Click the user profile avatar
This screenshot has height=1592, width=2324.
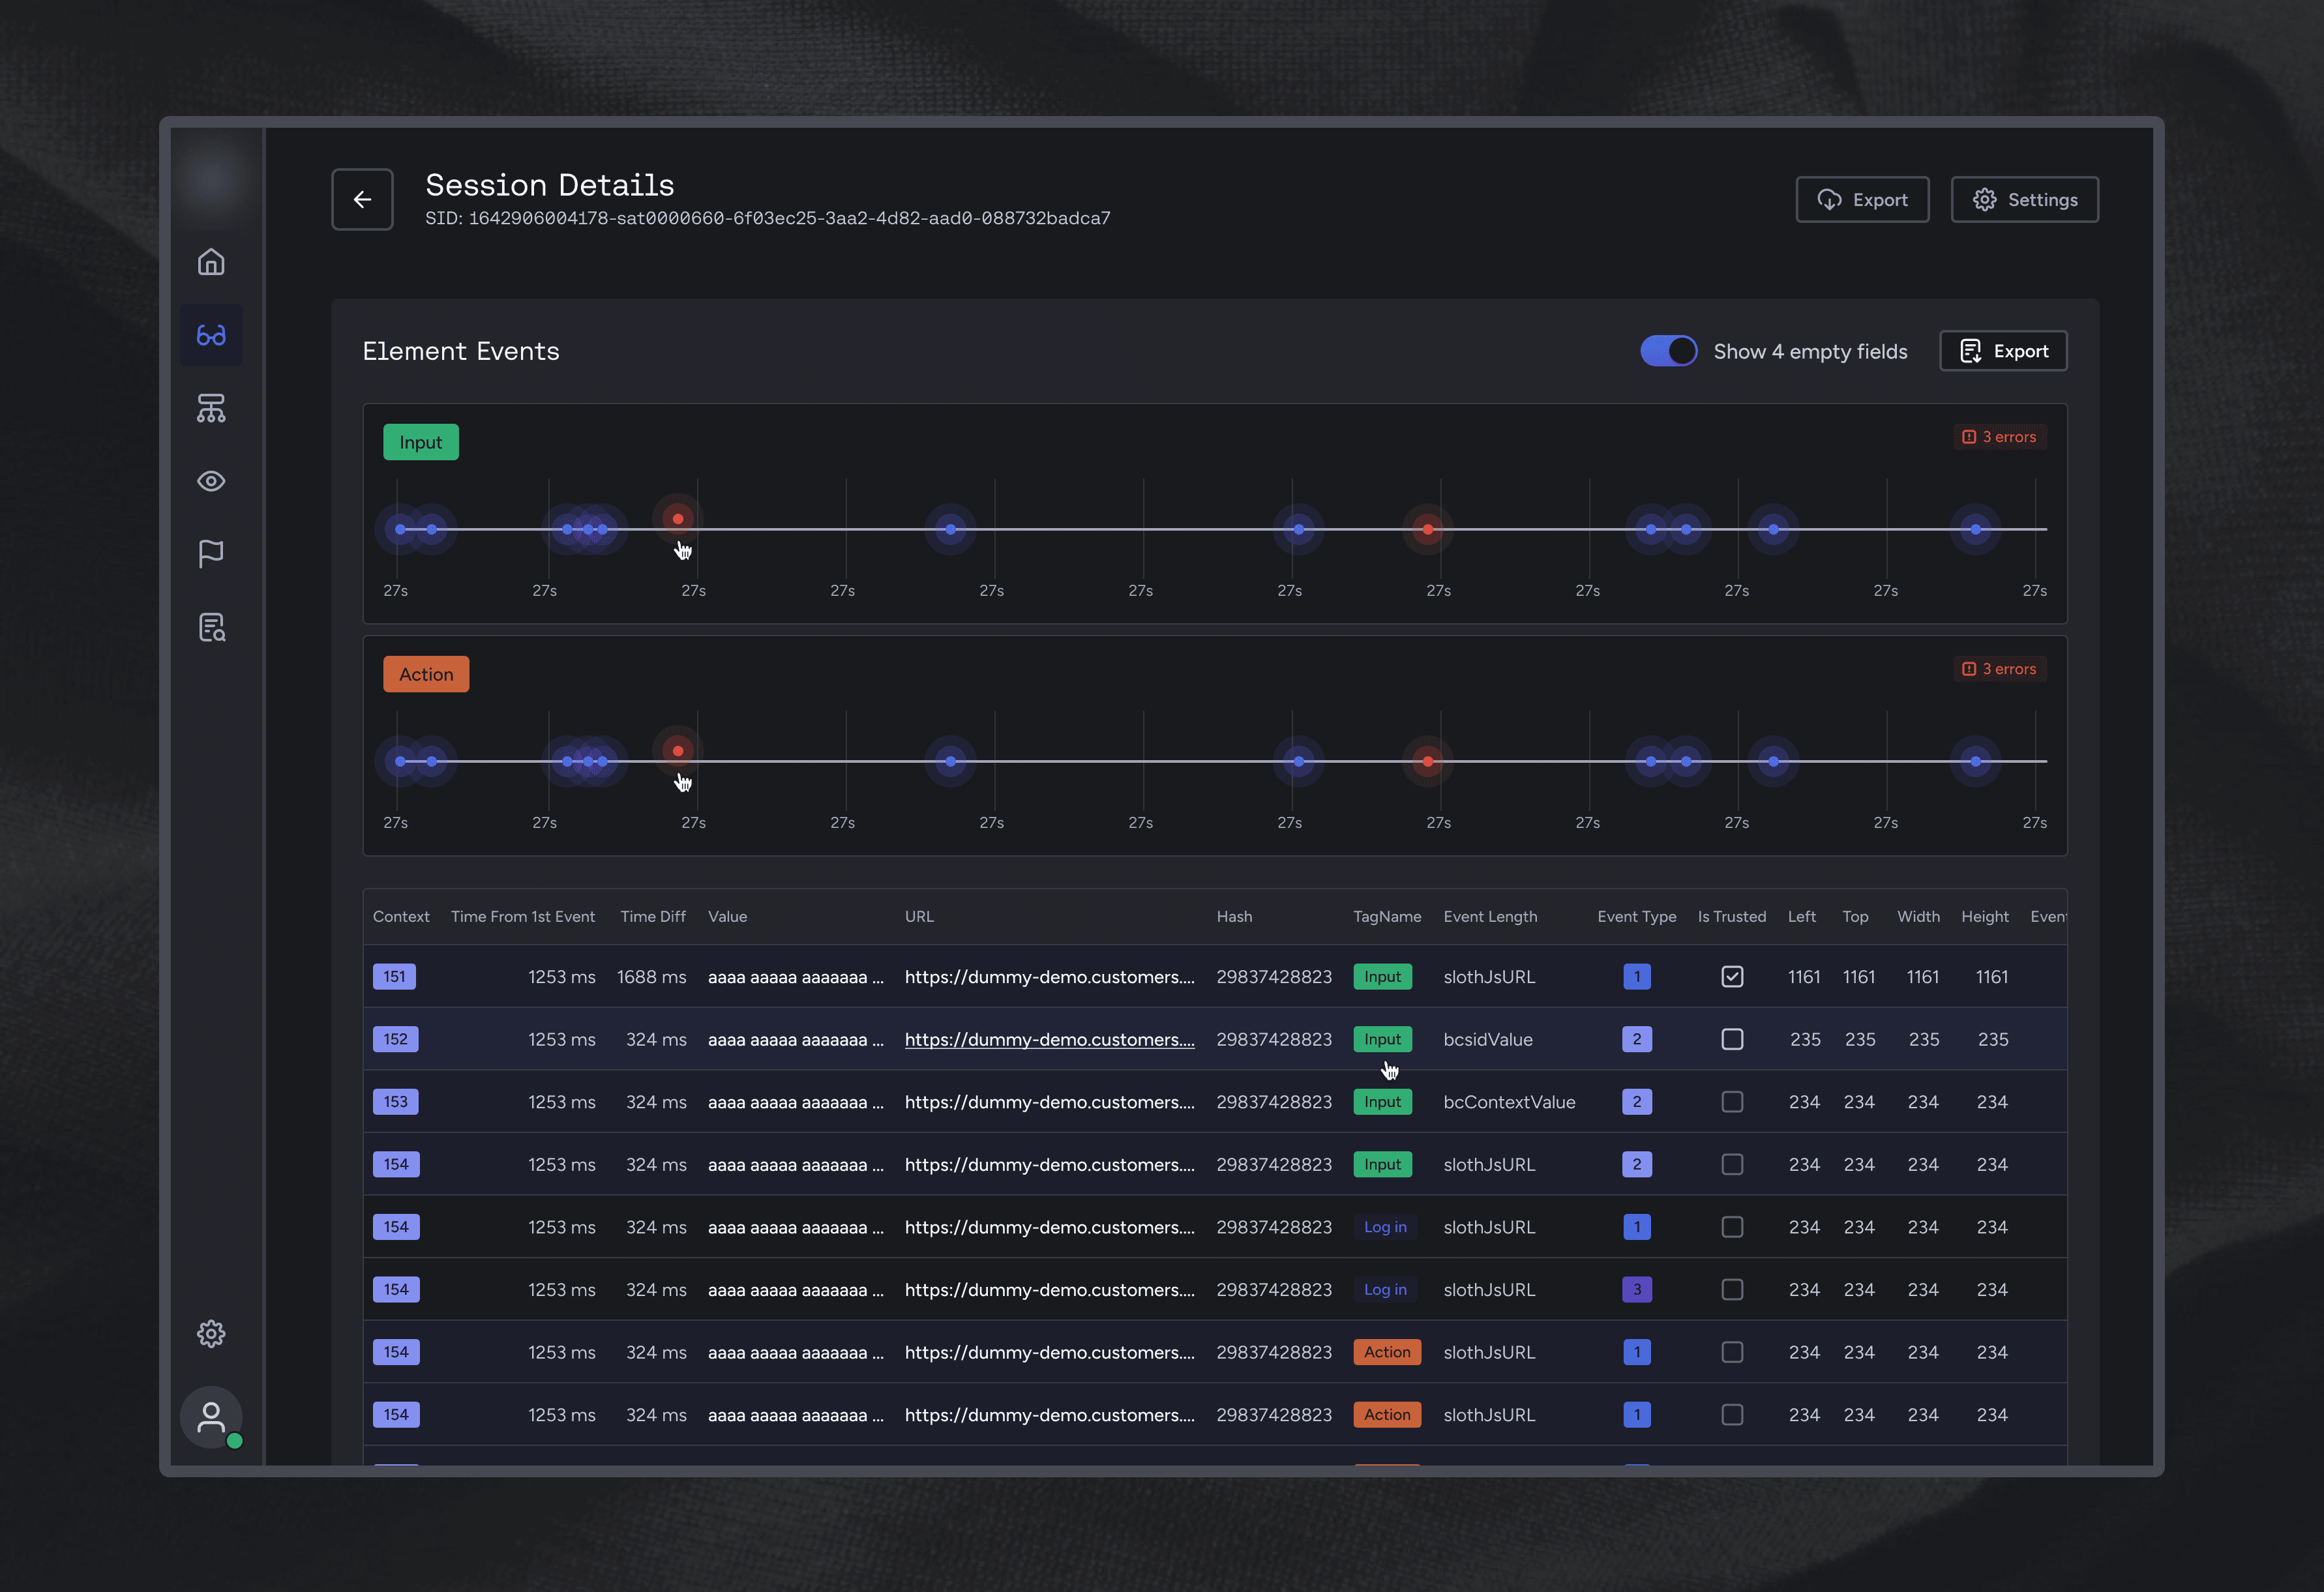pyautogui.click(x=211, y=1416)
